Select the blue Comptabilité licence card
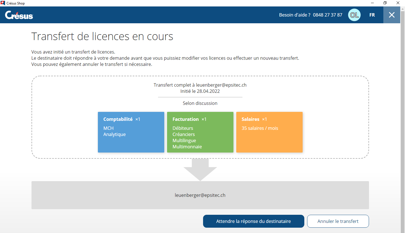The width and height of the screenshot is (405, 233). tap(131, 132)
